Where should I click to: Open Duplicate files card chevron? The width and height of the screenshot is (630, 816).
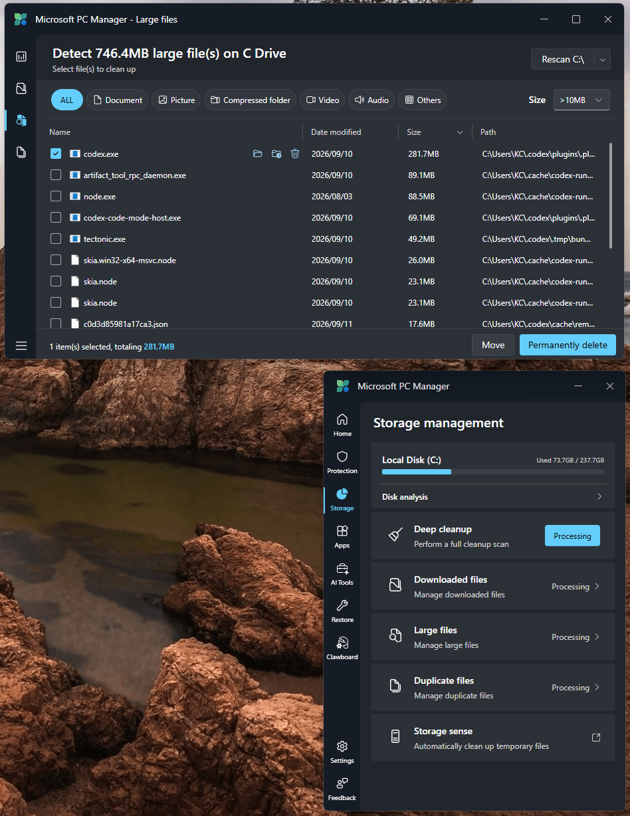[x=597, y=688]
